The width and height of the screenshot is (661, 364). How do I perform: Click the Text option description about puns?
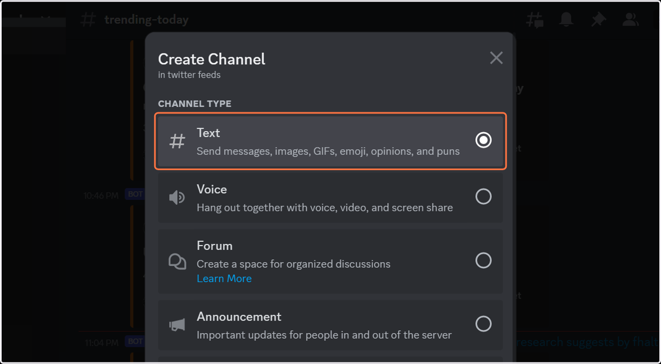click(x=328, y=151)
